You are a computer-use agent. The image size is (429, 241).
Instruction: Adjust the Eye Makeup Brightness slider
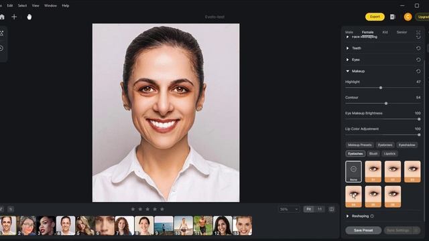383,119
